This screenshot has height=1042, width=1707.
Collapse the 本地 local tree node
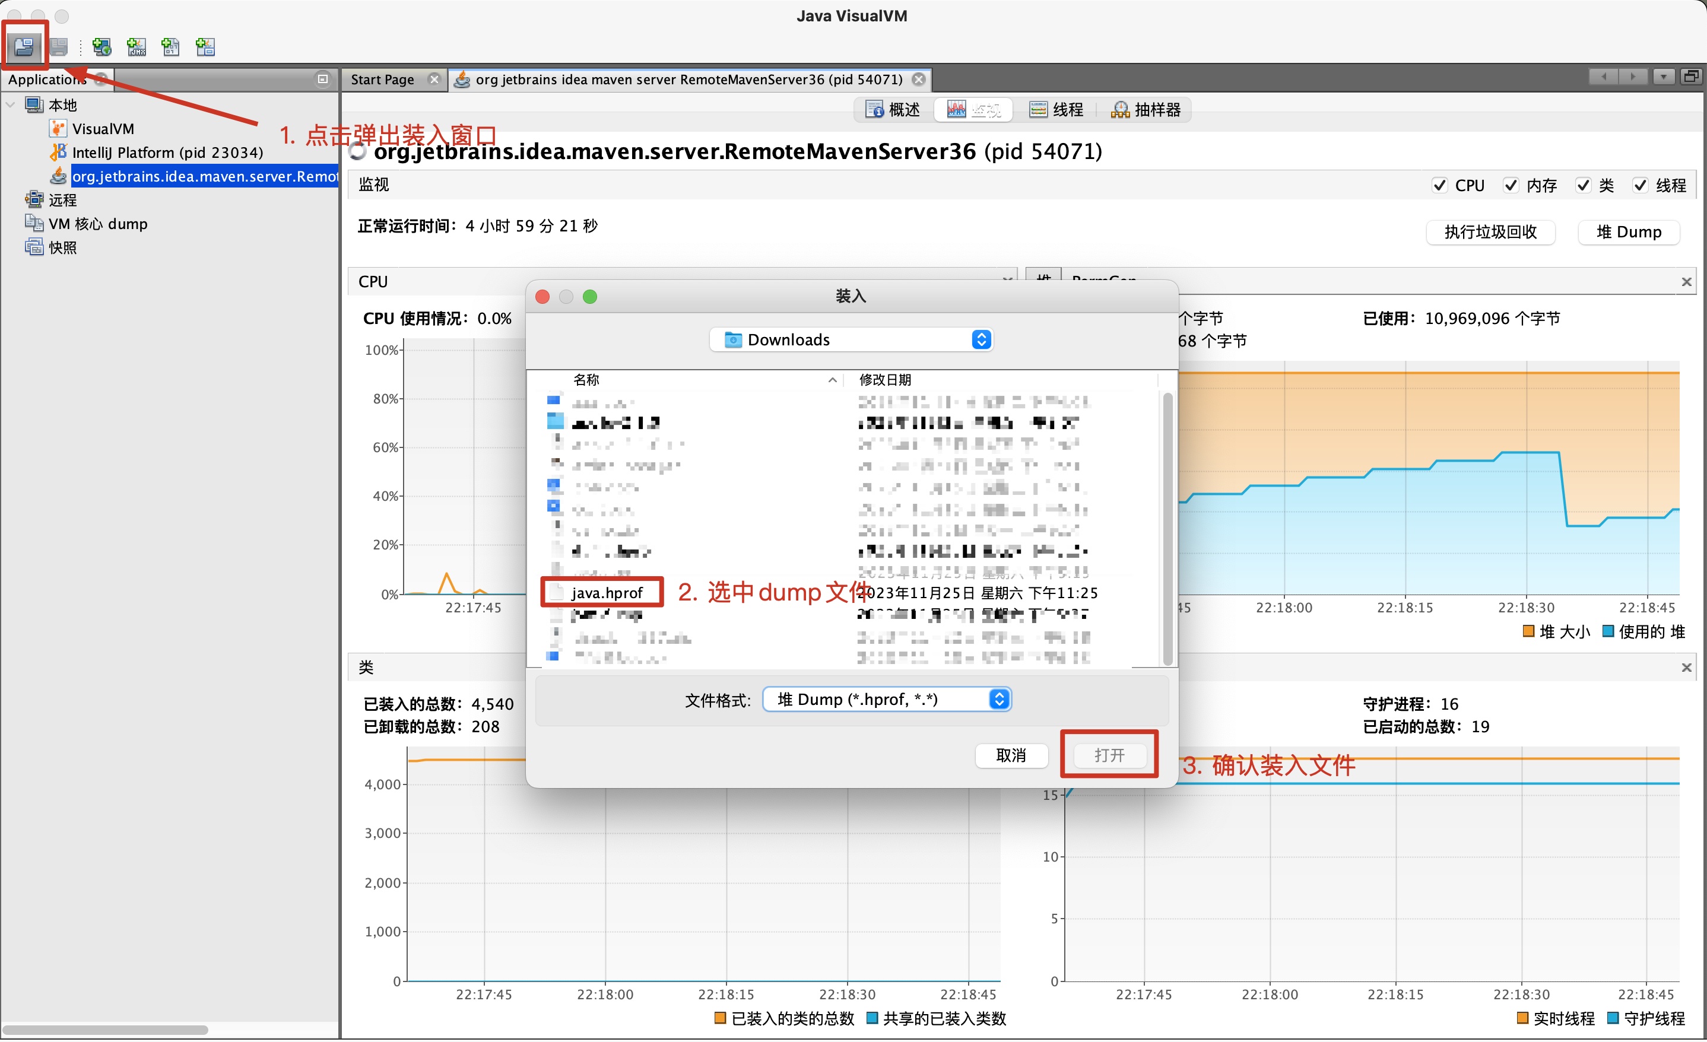coord(11,104)
